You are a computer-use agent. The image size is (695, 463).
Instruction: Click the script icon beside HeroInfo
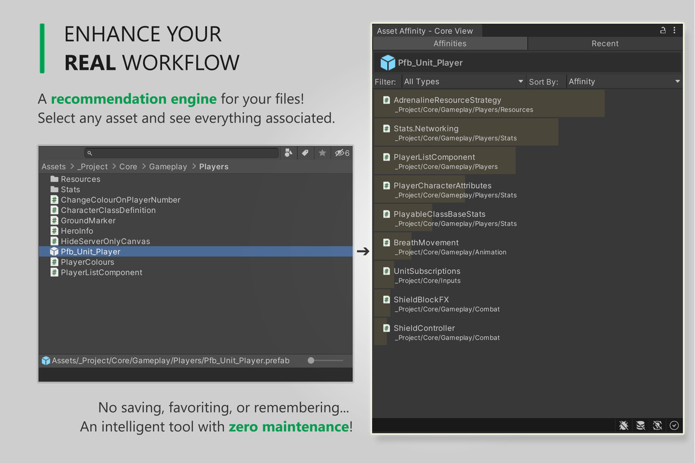(x=54, y=231)
